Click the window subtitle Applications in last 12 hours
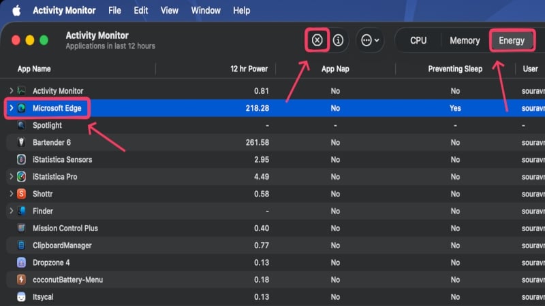This screenshot has width=545, height=306. (x=110, y=46)
